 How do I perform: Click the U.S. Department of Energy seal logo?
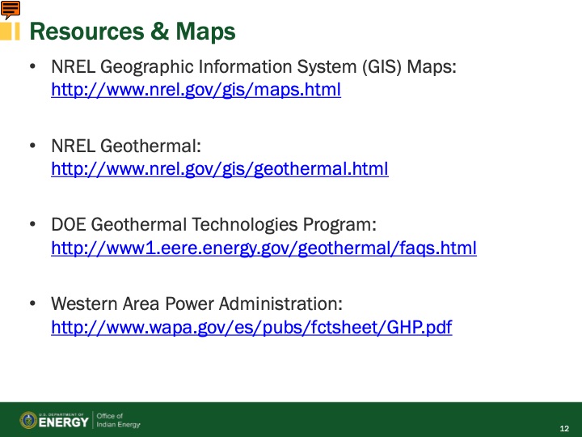[x=28, y=420]
